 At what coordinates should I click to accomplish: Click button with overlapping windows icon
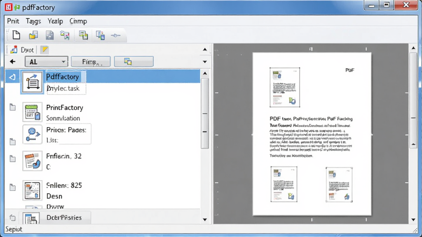(x=134, y=62)
